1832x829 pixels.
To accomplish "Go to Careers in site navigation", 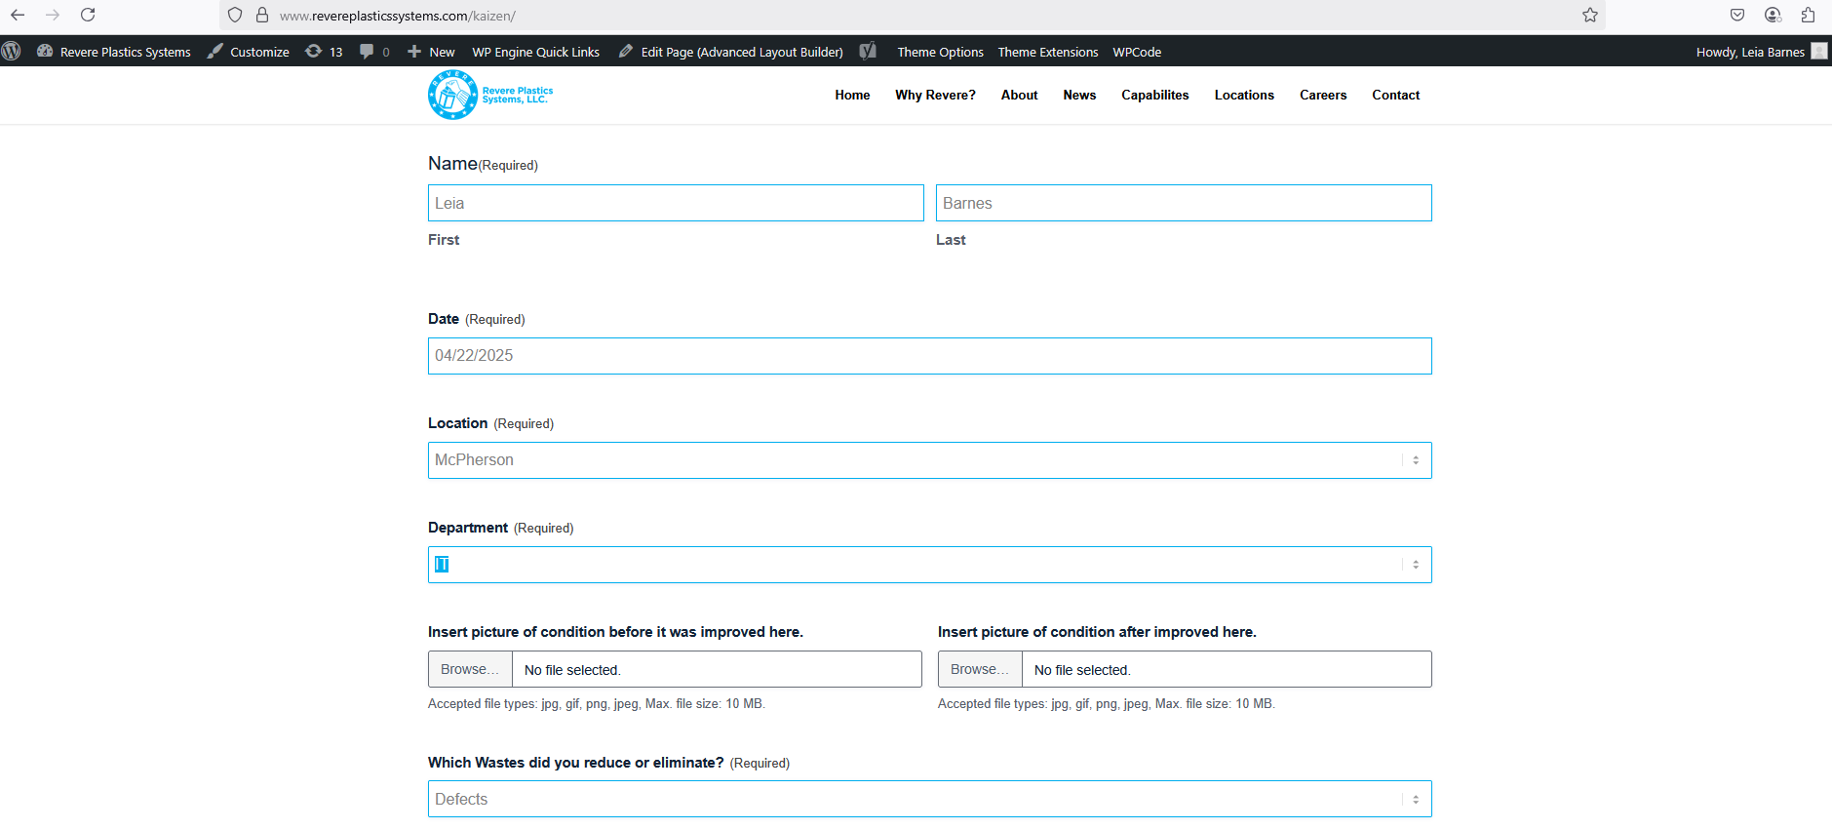I will [x=1322, y=95].
